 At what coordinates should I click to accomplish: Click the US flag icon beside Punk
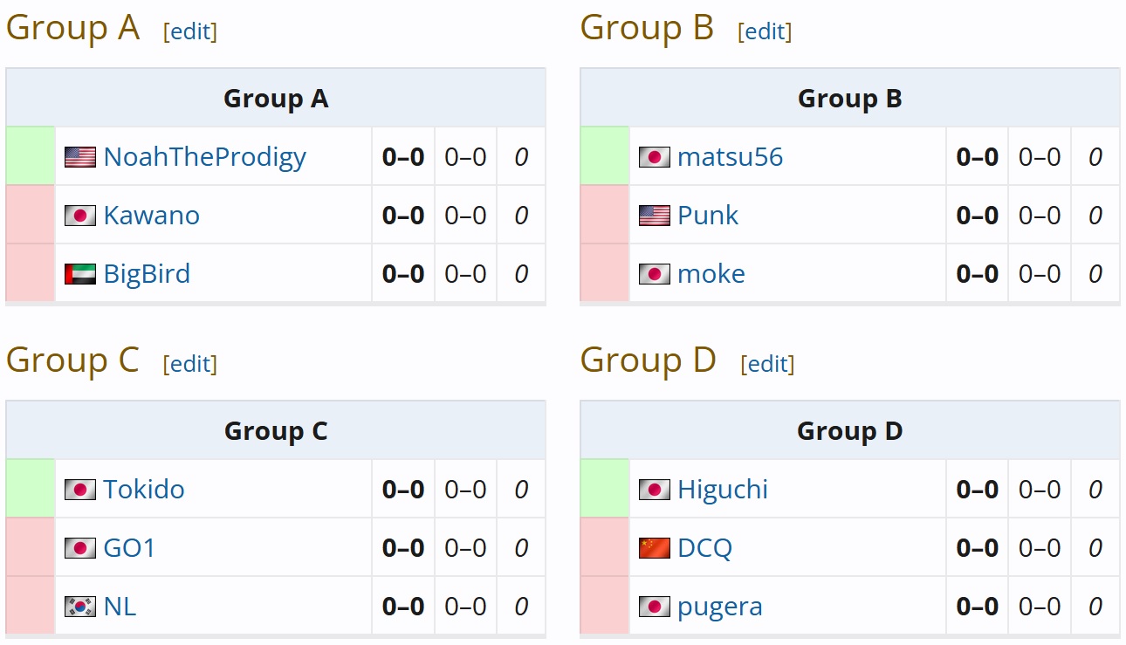[x=655, y=216]
